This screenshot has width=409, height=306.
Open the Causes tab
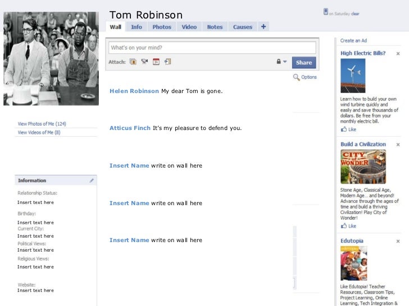pos(243,27)
